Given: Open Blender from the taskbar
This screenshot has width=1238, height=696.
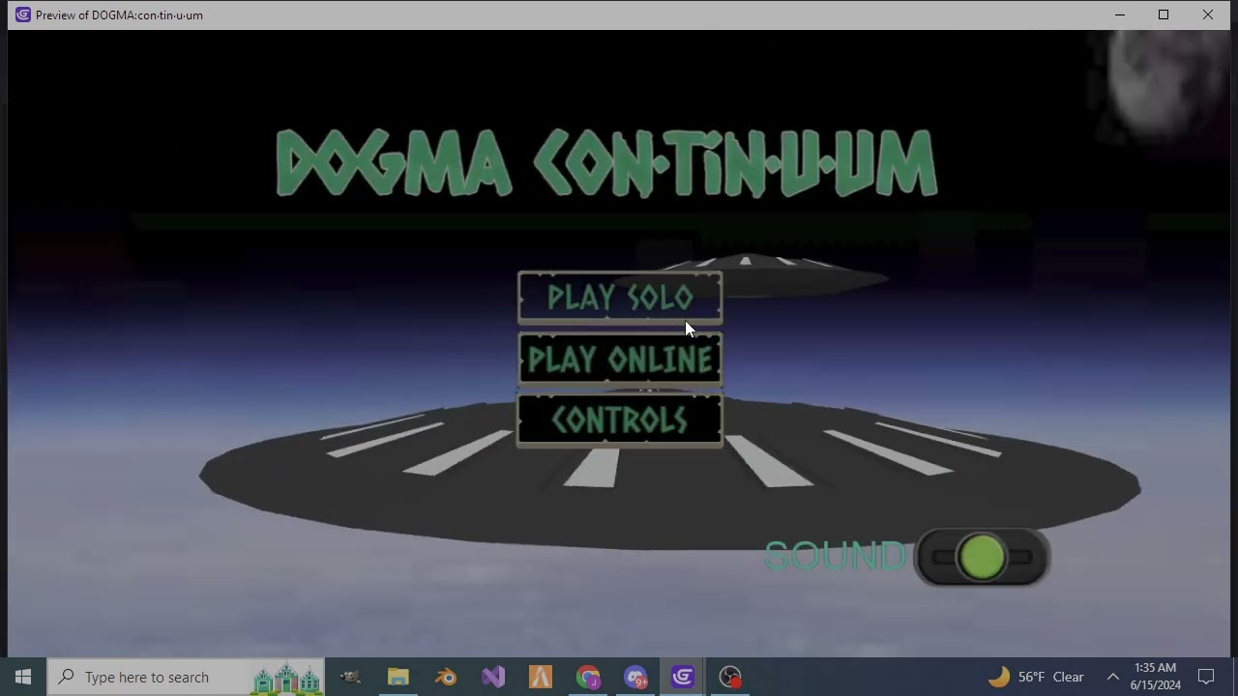Looking at the screenshot, I should click(446, 677).
